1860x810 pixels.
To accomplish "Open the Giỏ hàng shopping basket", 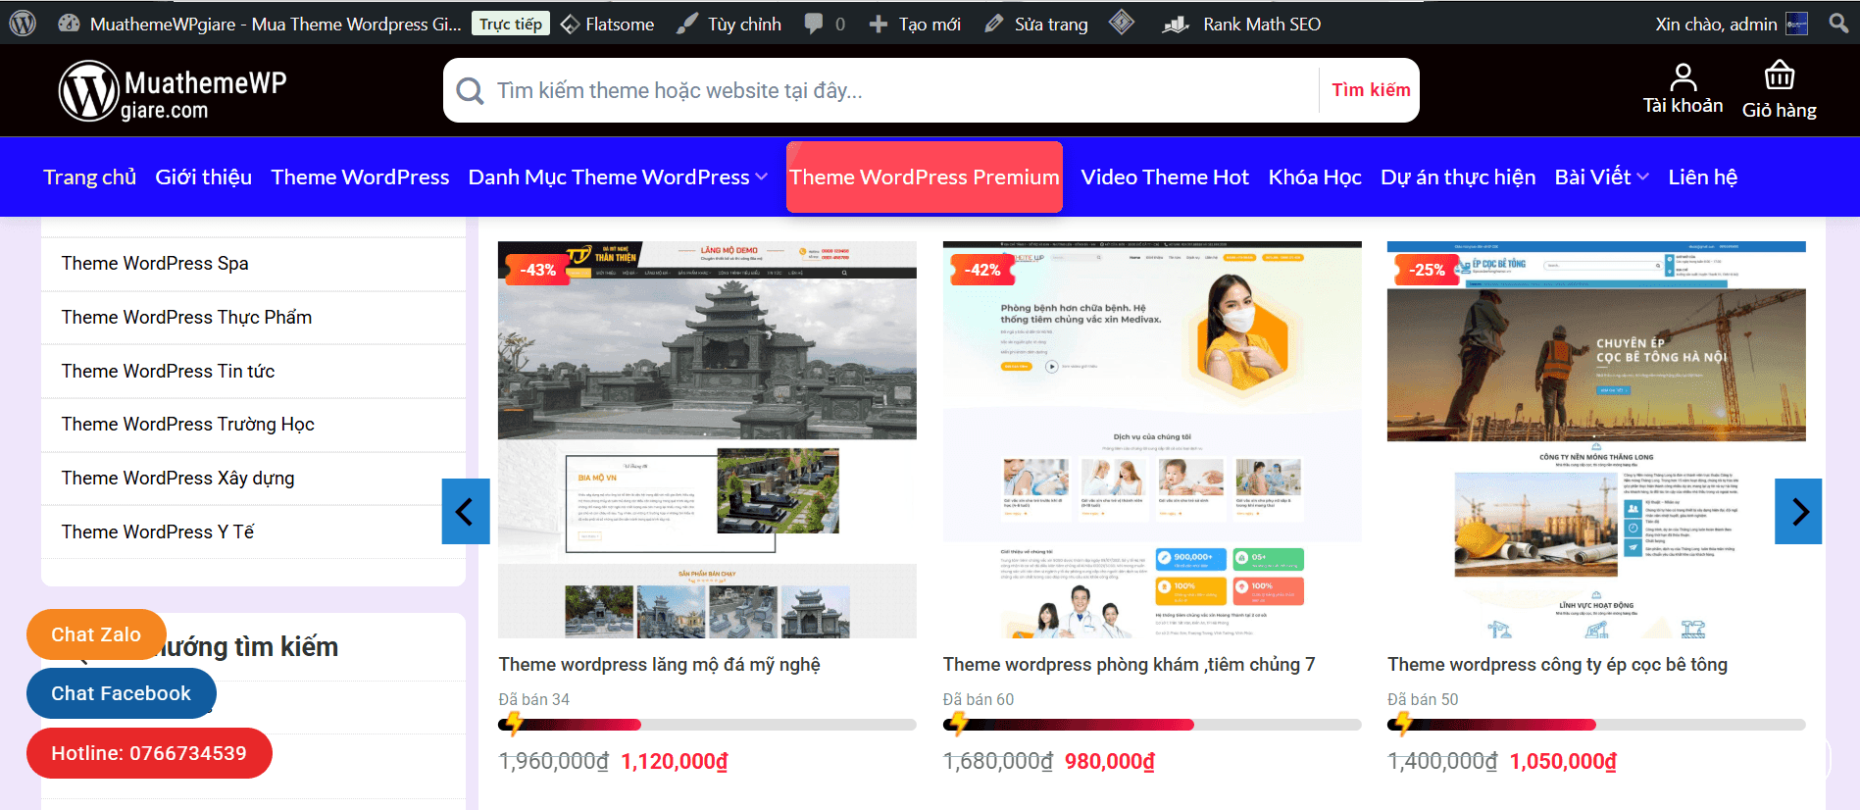I will [x=1779, y=76].
